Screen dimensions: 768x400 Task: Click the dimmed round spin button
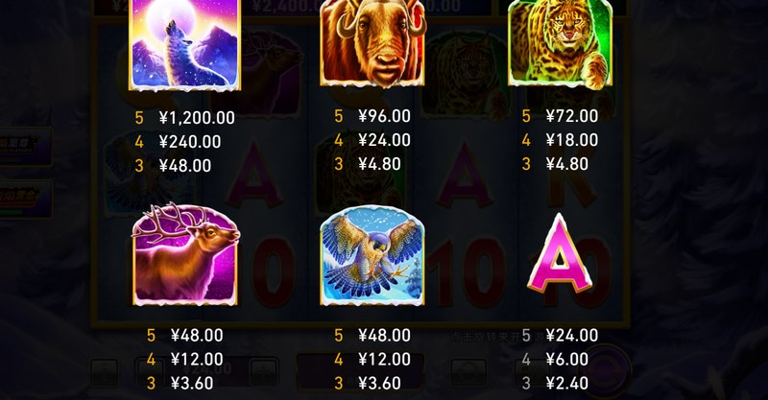[606, 370]
